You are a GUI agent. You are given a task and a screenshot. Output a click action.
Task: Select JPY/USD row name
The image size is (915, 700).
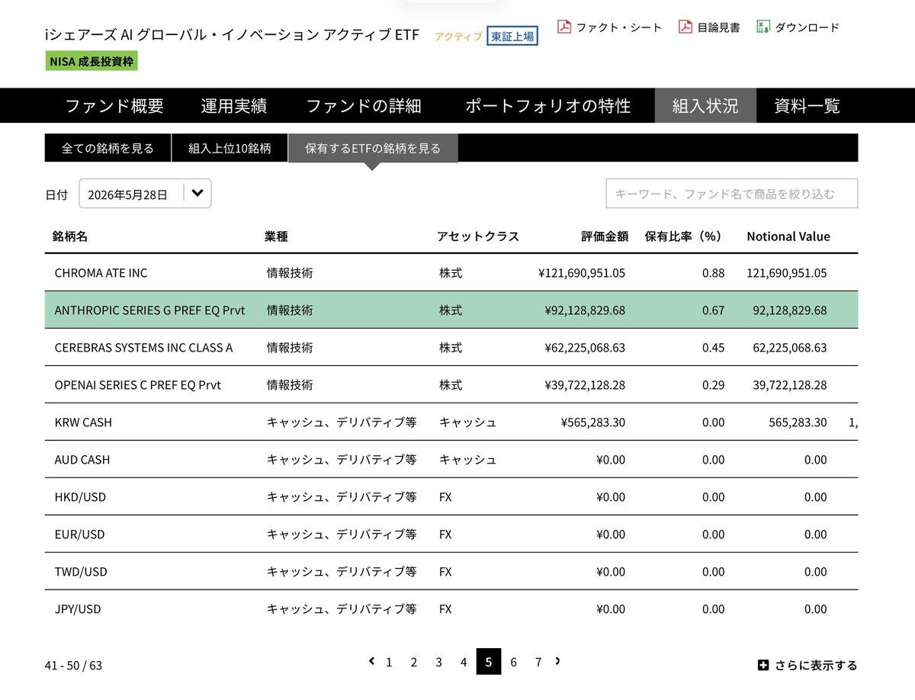[78, 609]
